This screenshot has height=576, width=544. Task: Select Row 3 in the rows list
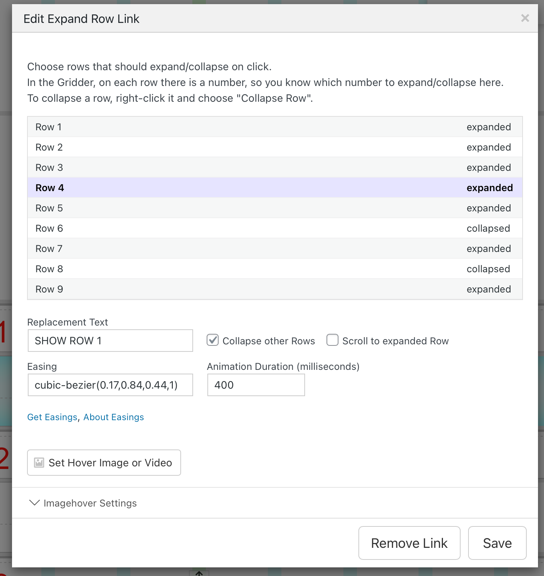coord(275,167)
